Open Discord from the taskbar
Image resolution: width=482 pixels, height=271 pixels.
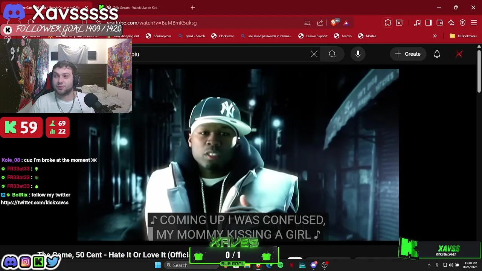click(x=314, y=265)
